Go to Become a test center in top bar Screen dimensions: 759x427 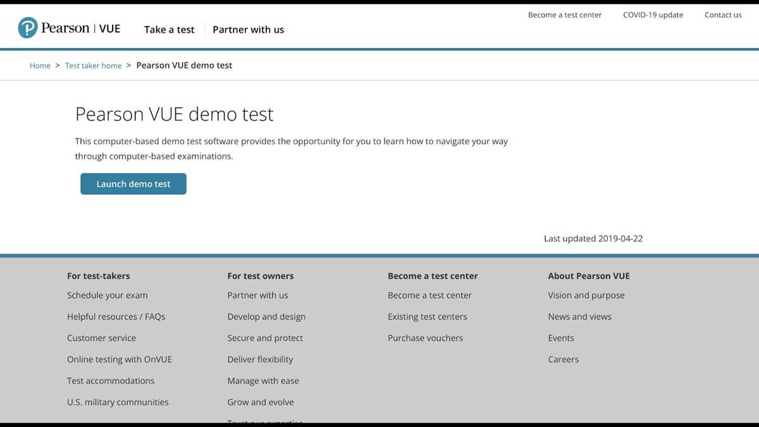point(565,15)
